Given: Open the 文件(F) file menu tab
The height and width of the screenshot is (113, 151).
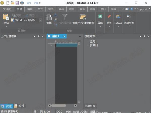Looking at the screenshot, I should pyautogui.click(x=7, y=9).
